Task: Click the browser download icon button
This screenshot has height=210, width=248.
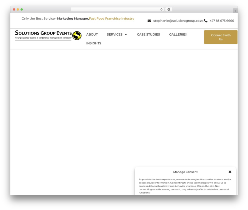Action: coord(169,9)
